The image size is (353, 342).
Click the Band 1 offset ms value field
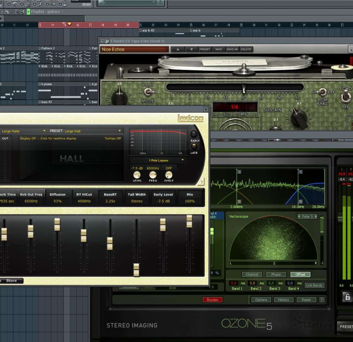point(234,283)
